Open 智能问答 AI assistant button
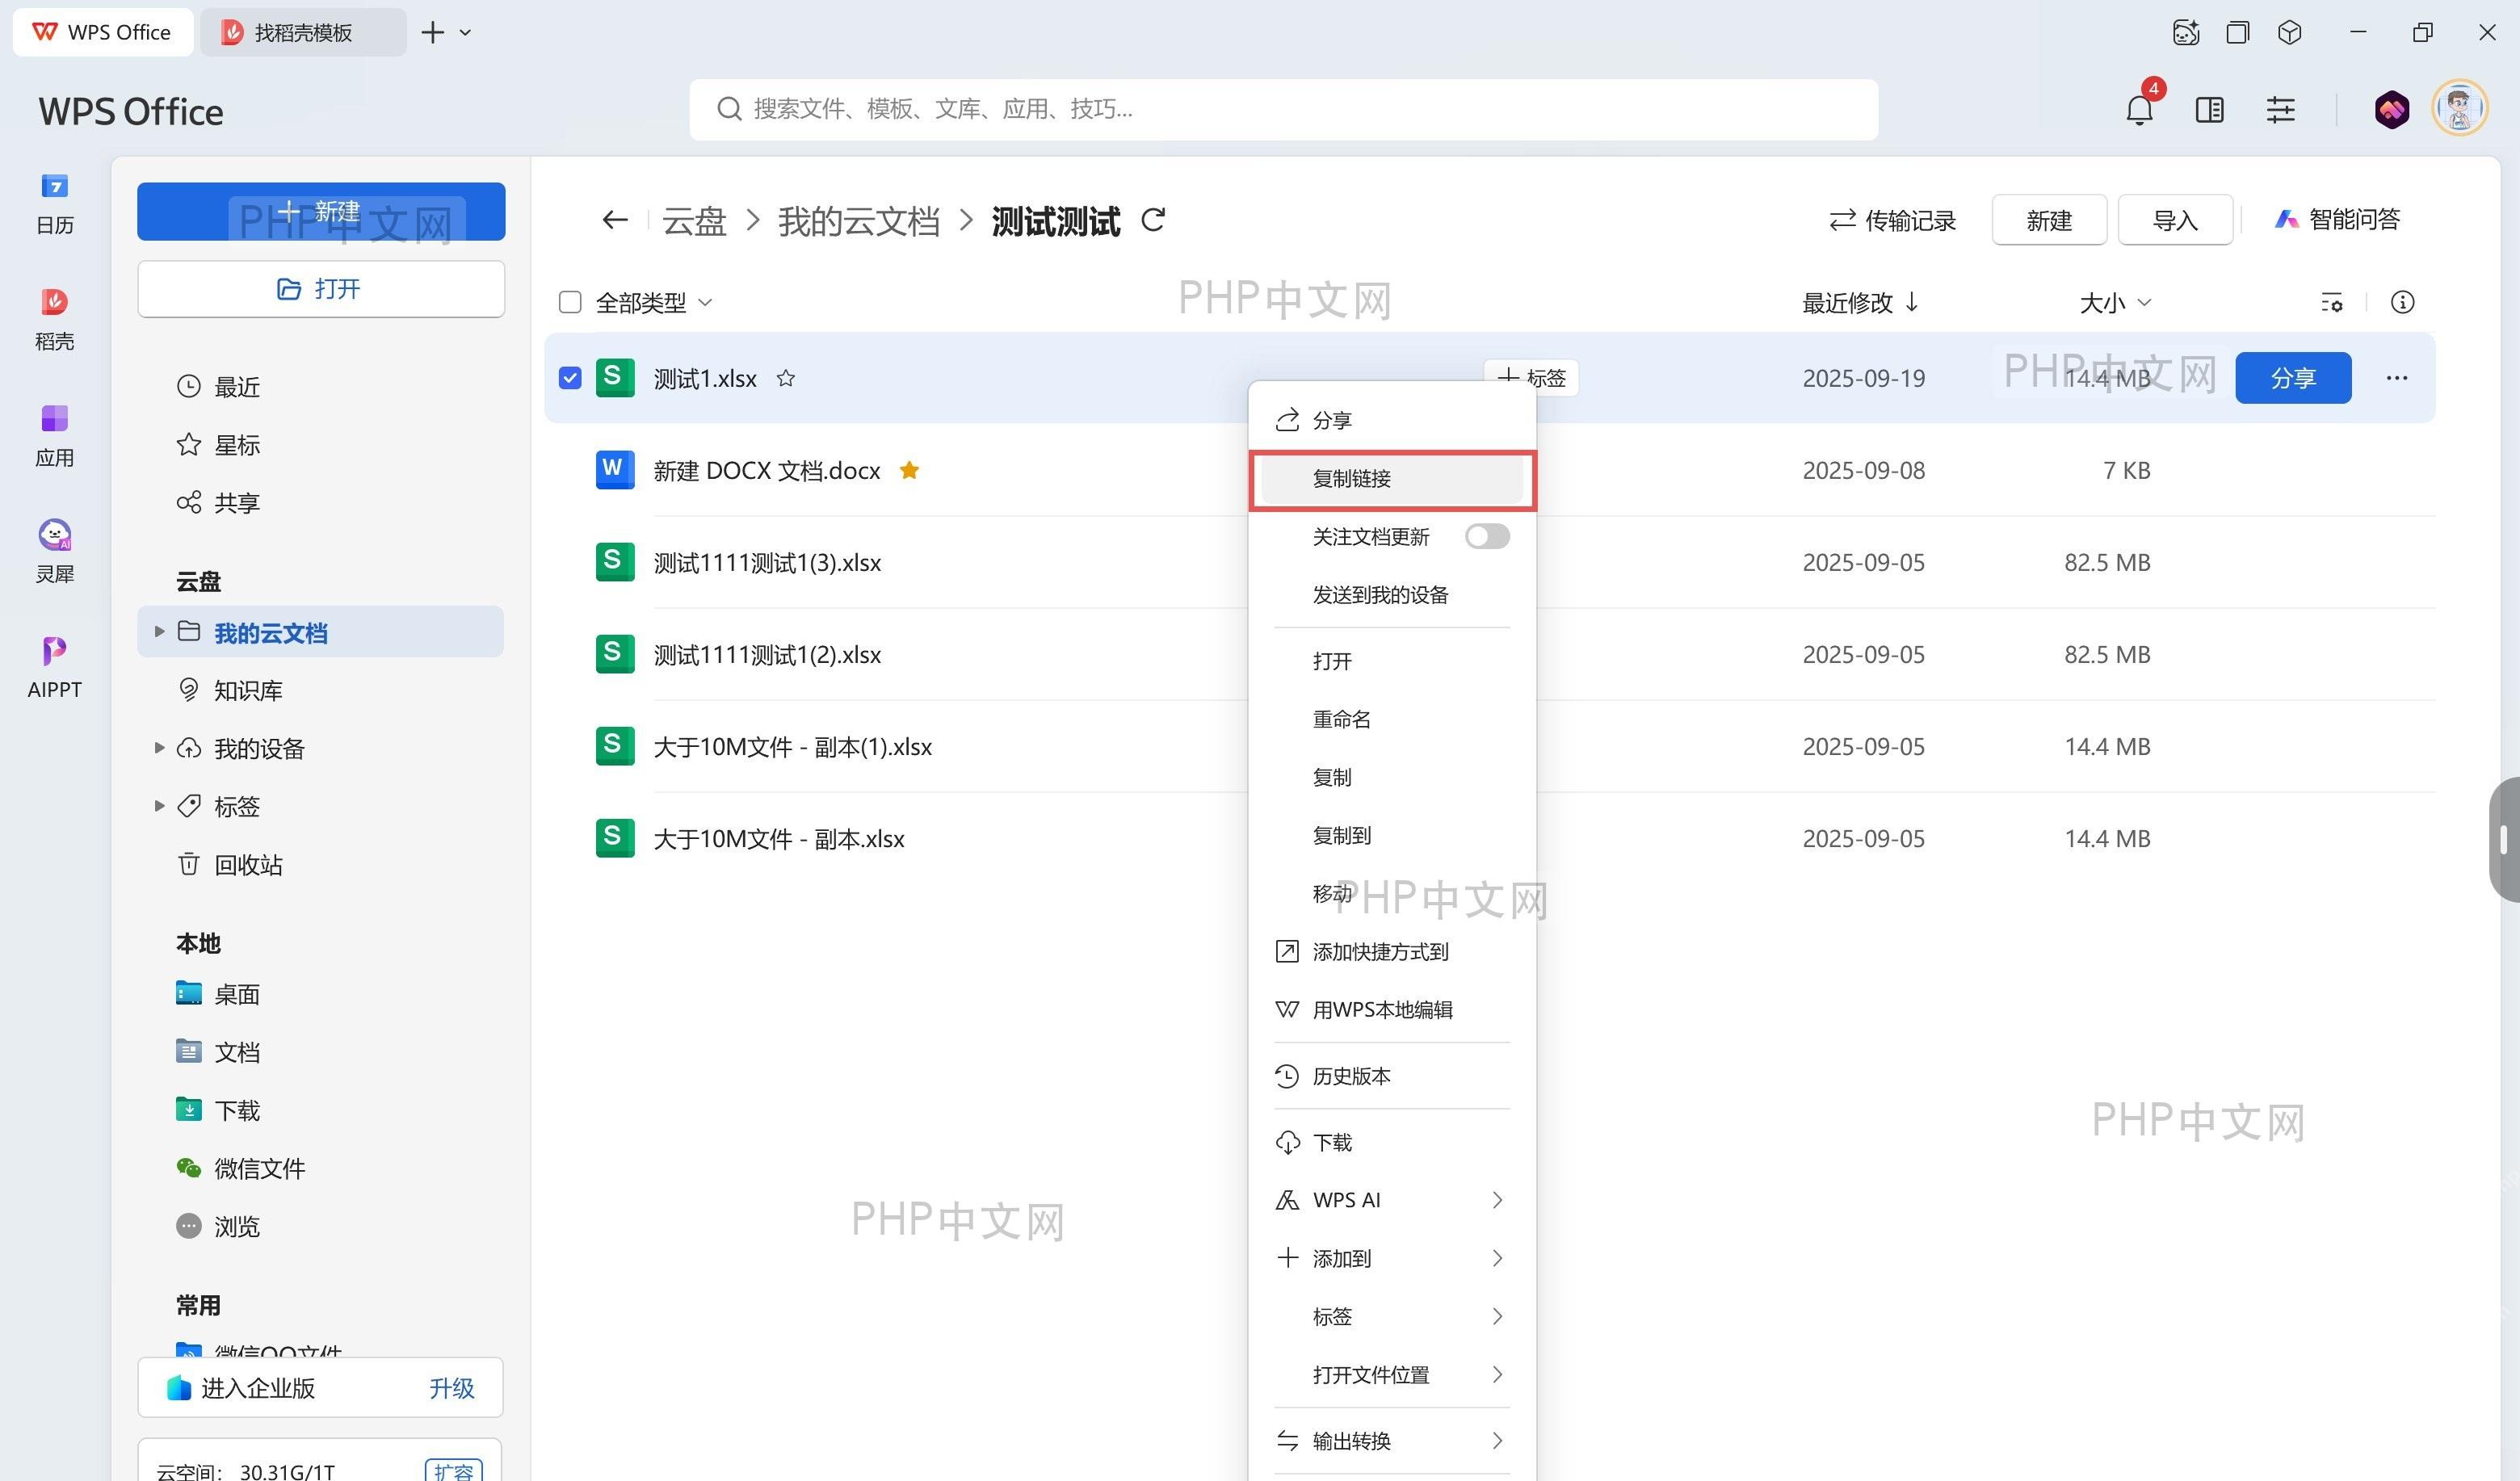 point(2337,219)
